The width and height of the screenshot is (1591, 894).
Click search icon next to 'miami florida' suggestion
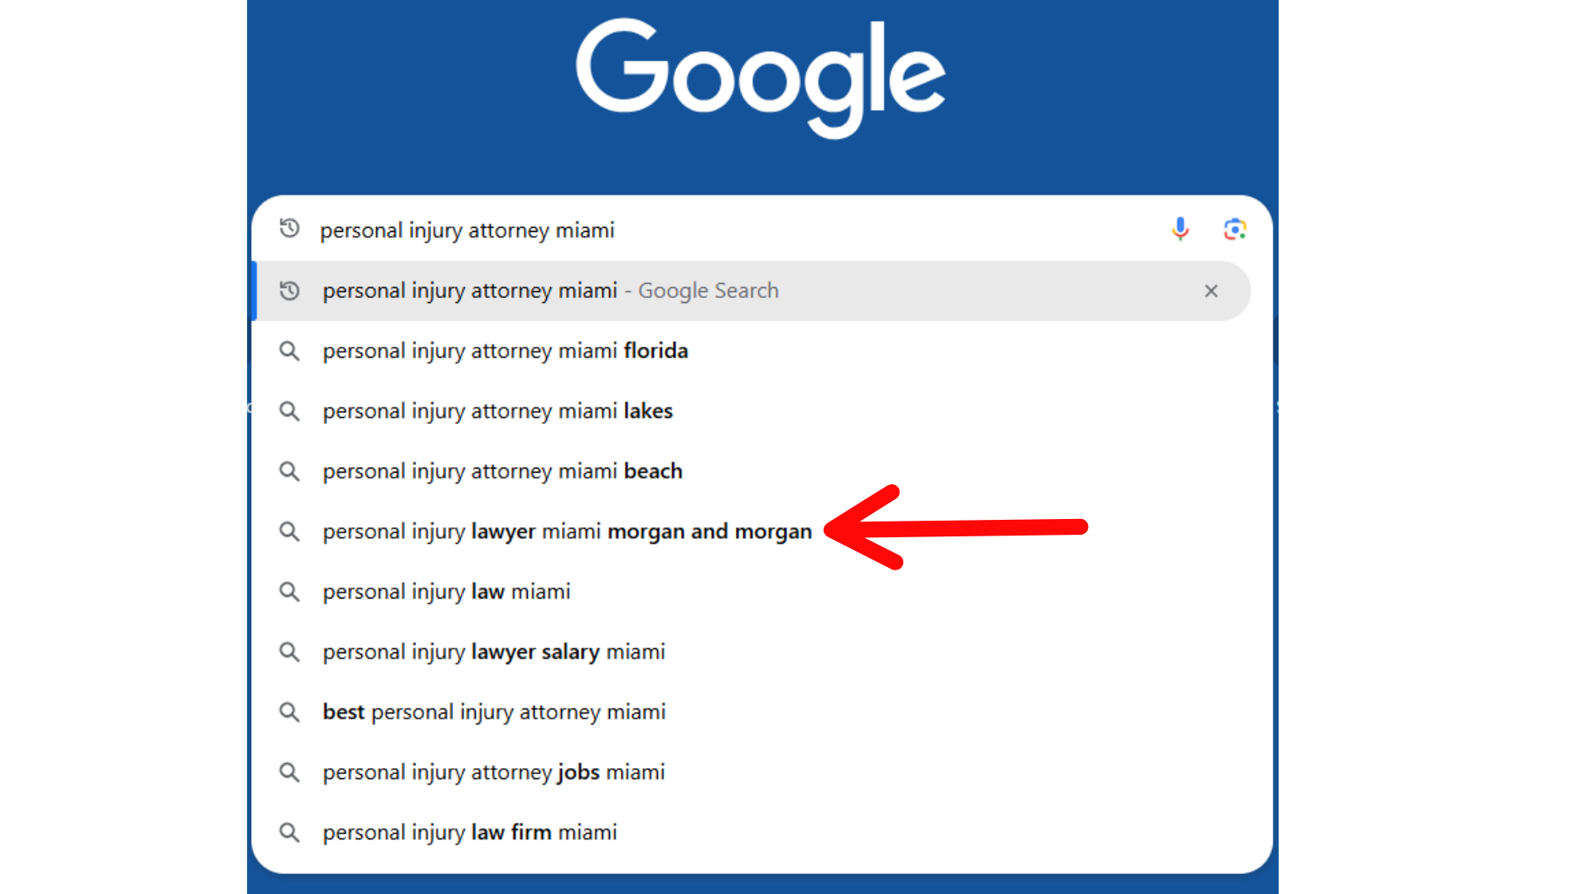pyautogui.click(x=289, y=351)
